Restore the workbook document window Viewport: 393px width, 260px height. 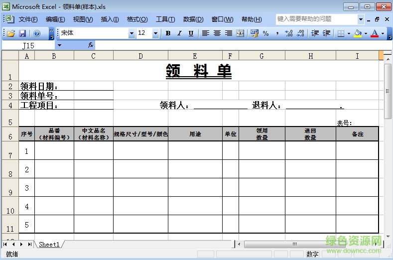(377, 19)
